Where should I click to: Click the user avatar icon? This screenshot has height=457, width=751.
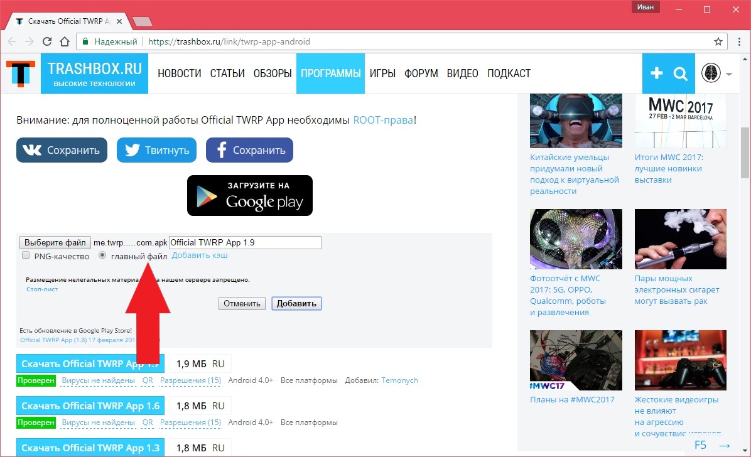(x=711, y=73)
